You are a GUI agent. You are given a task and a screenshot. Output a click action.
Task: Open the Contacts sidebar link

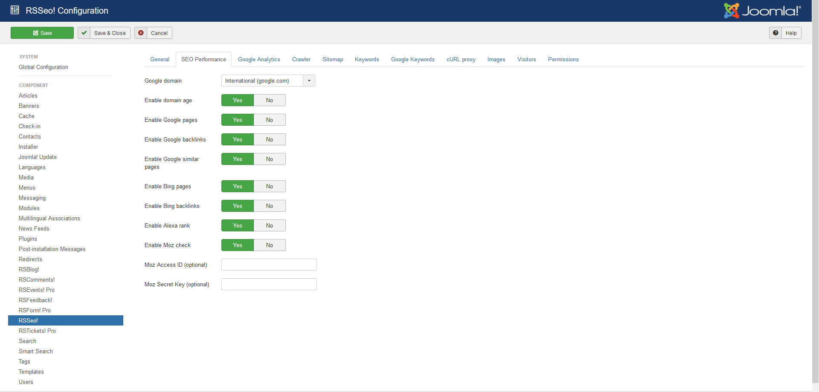[30, 136]
